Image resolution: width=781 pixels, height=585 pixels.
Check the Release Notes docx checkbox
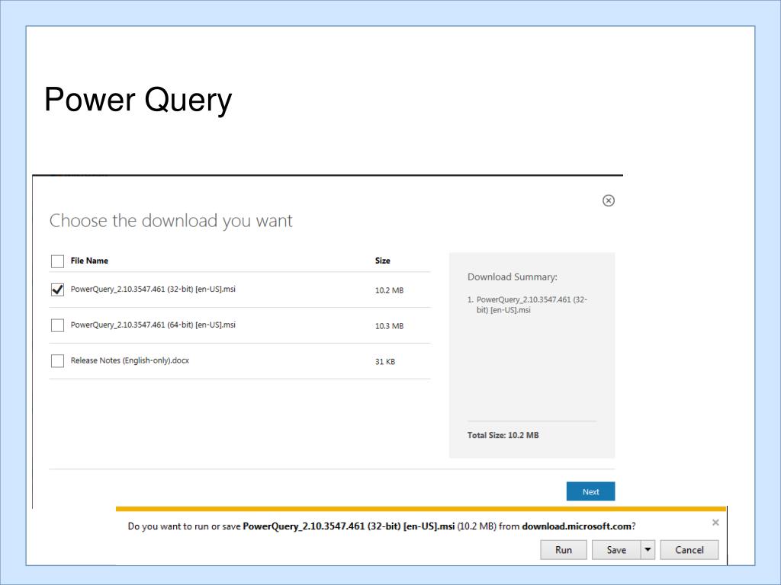tap(57, 360)
